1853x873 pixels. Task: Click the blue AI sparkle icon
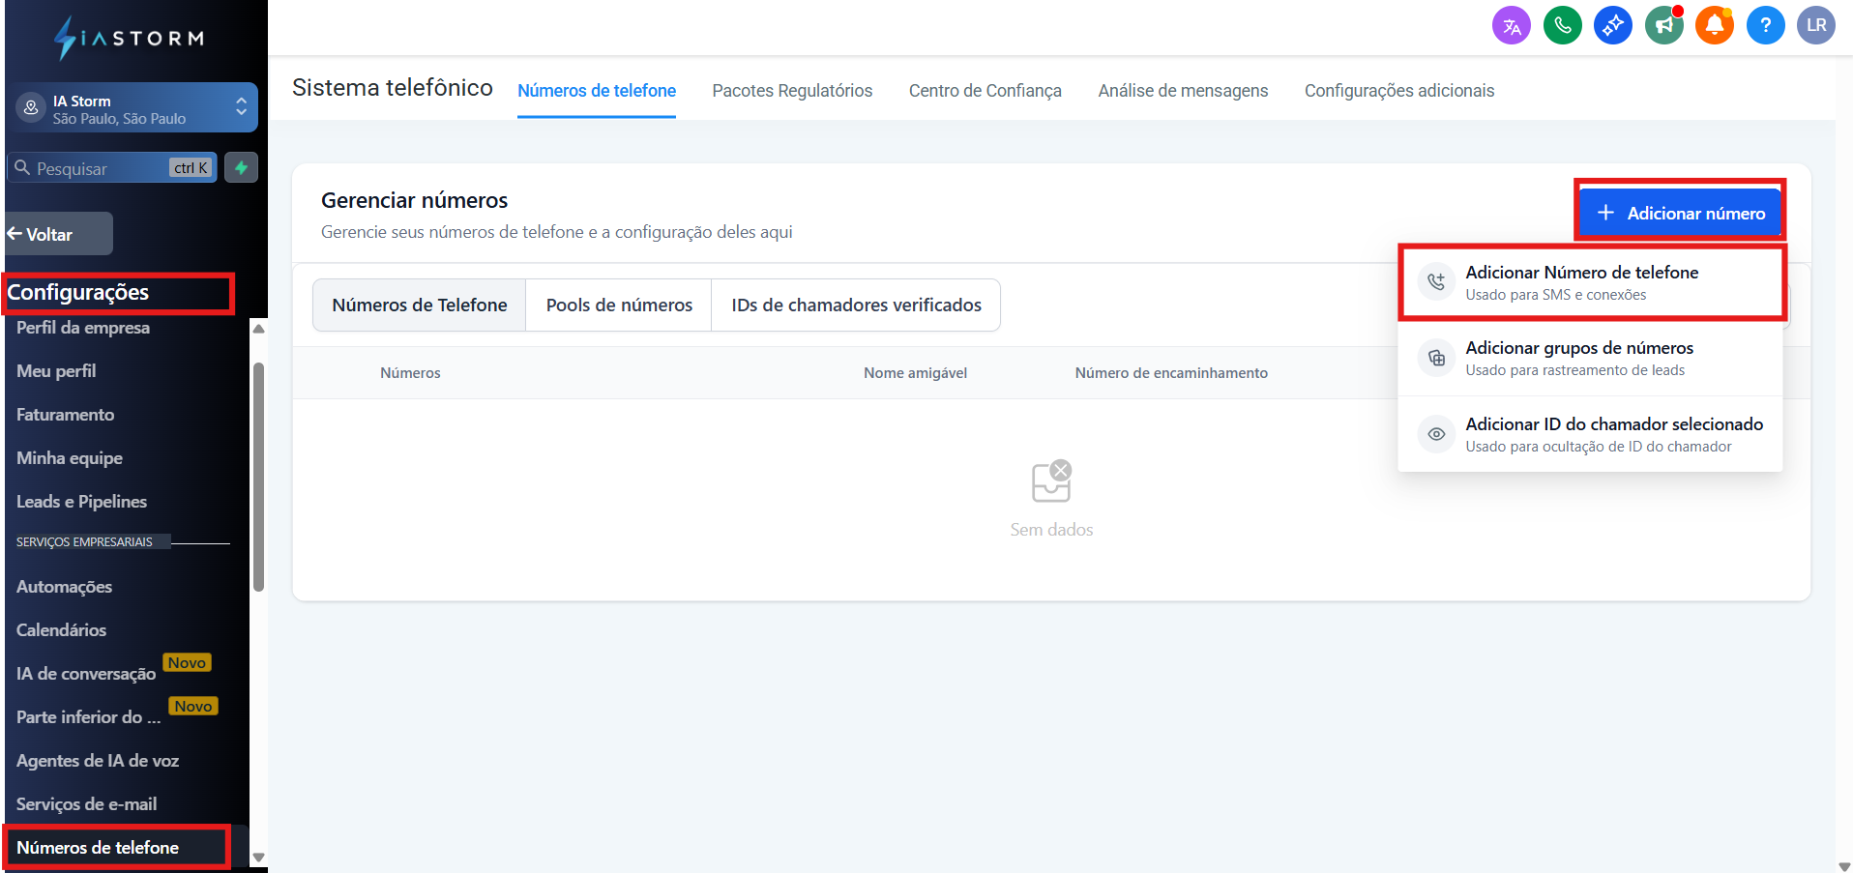1613,26
